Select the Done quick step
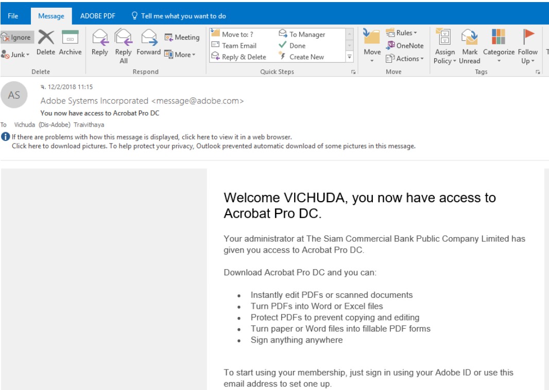This screenshot has height=390, width=549. (x=292, y=45)
